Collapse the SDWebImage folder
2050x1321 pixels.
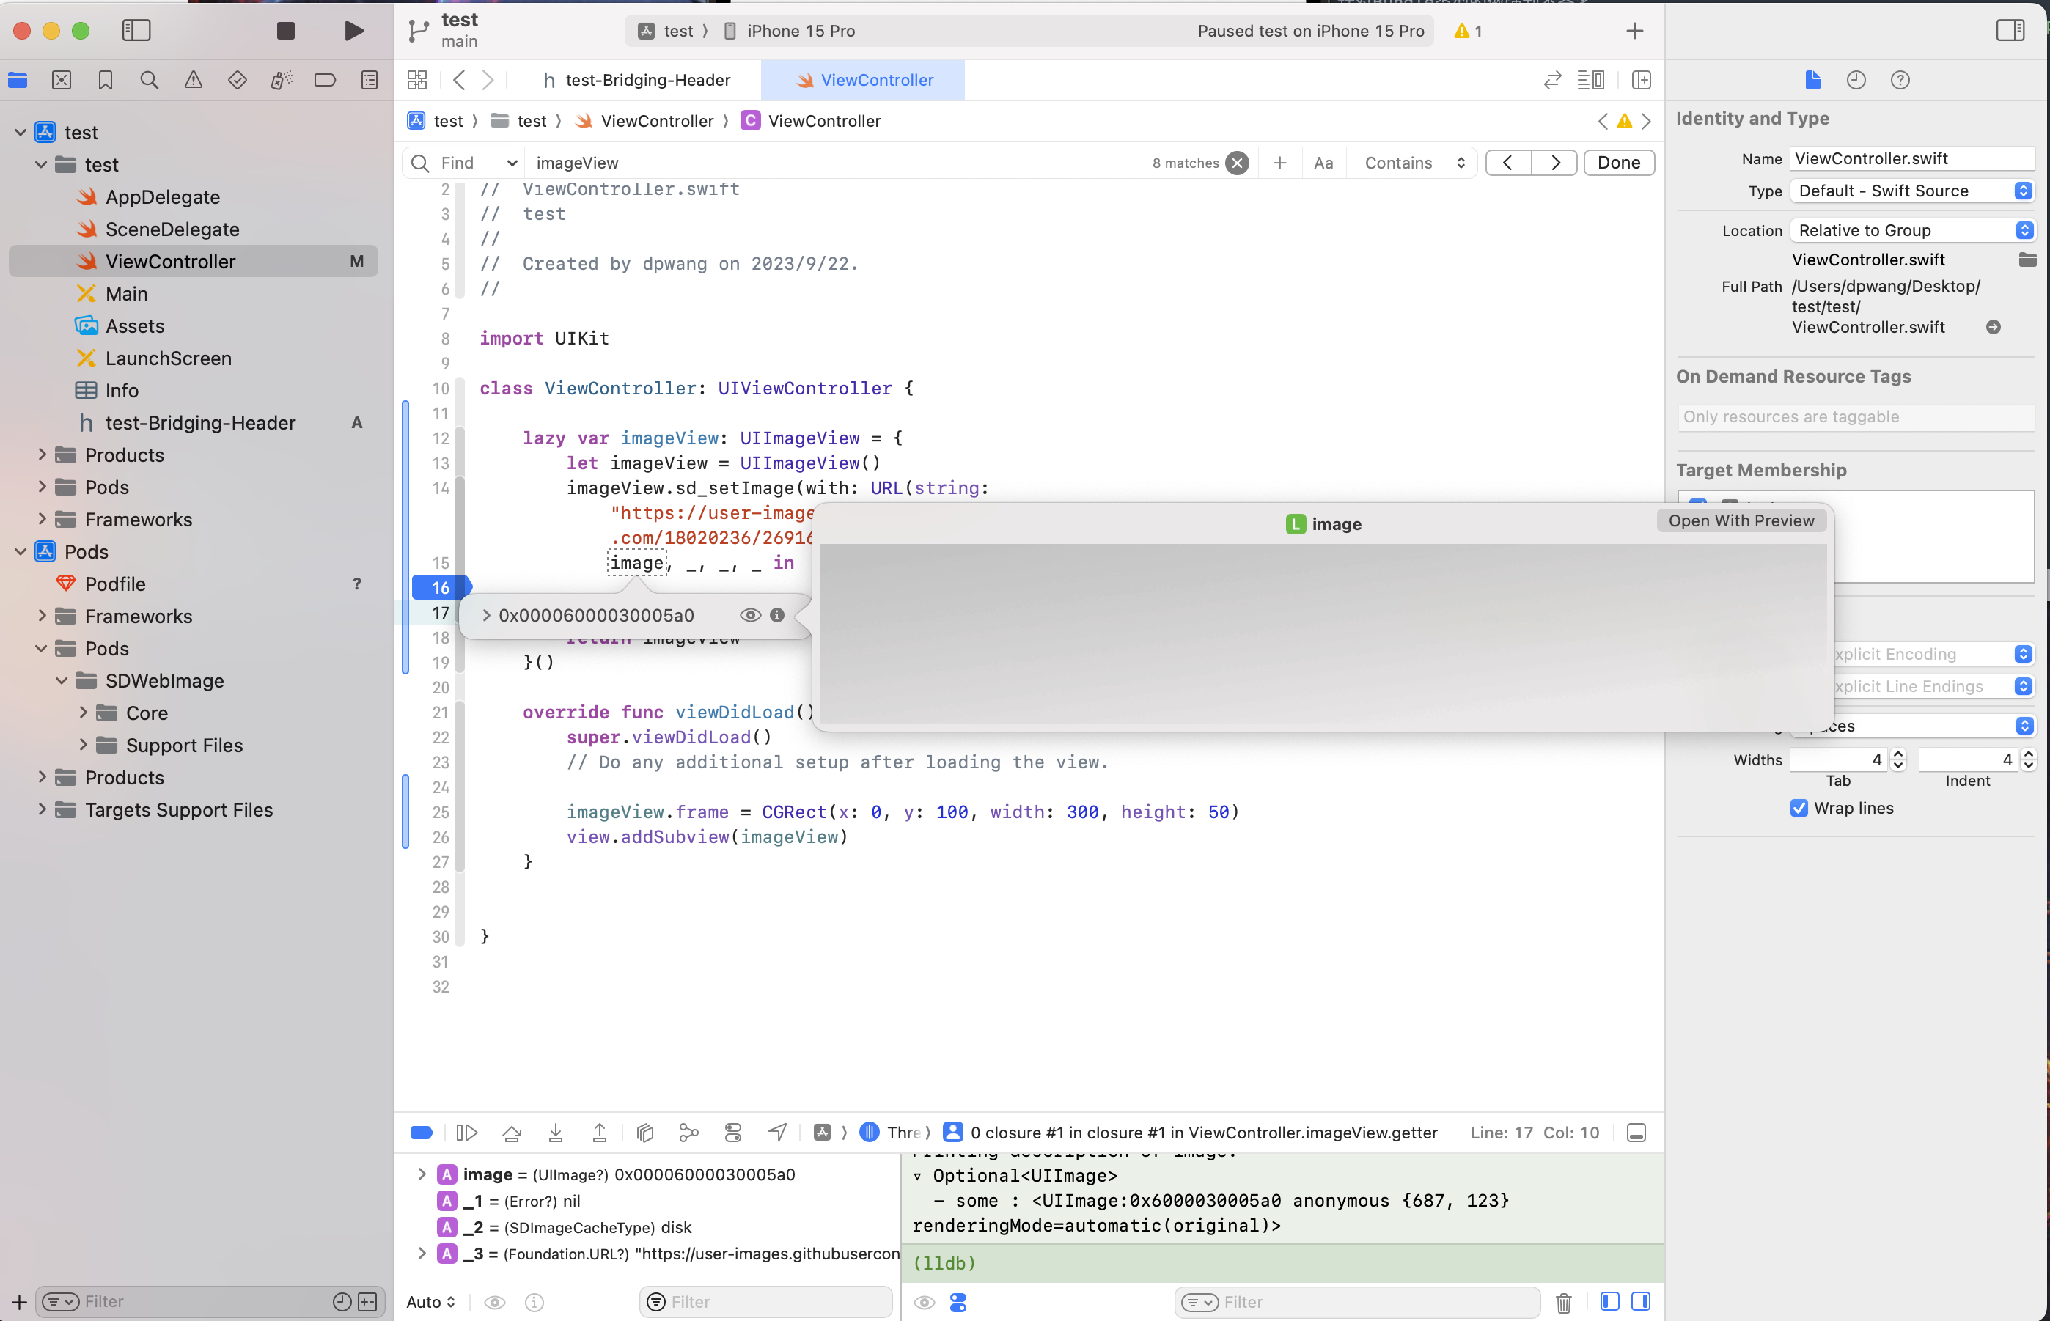tap(62, 680)
